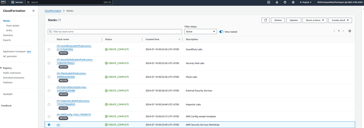
Task: Open Spotlight in the sidebar
Action: (8, 94)
